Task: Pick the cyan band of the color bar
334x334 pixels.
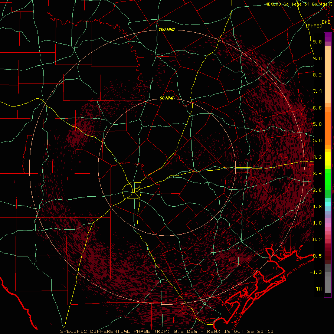Action: [328, 204]
